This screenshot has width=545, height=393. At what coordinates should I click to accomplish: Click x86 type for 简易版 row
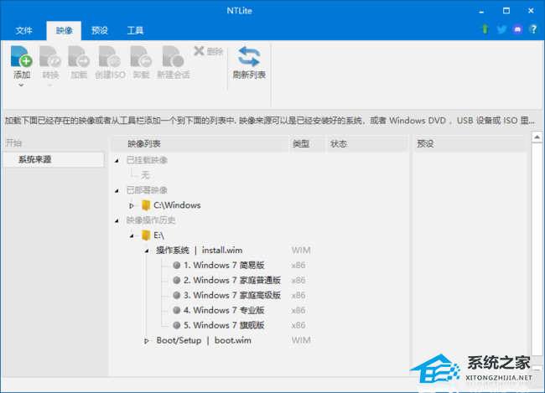[298, 265]
